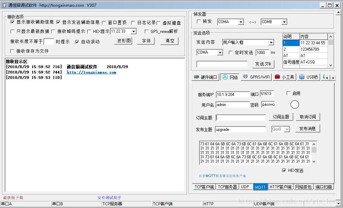
Task: Click the USB桥 tab icon
Action: (302, 77)
